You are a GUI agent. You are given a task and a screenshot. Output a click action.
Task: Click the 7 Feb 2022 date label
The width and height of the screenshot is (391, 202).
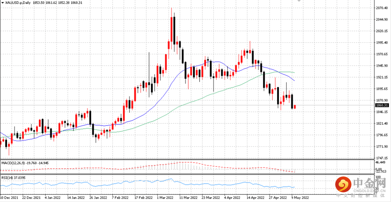pyautogui.click(x=120, y=197)
